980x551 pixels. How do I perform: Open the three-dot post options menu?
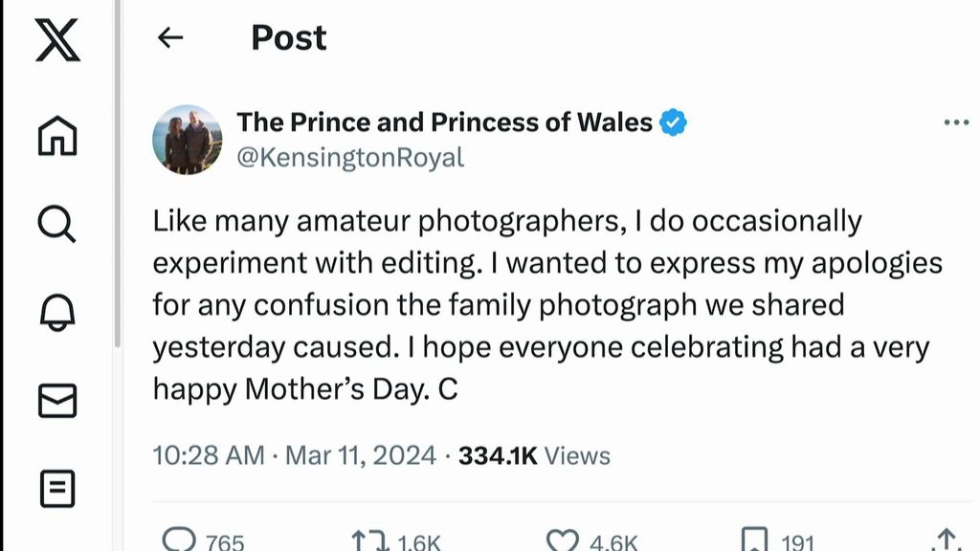956,122
